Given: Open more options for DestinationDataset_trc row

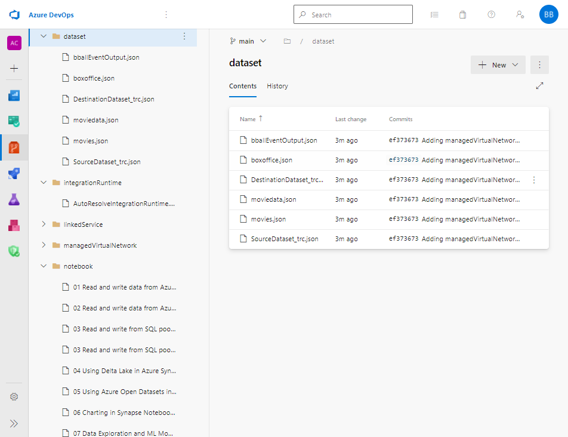Looking at the screenshot, I should point(534,180).
